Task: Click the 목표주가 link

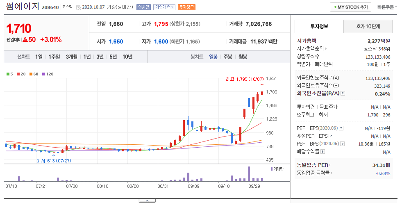Action: (328, 107)
